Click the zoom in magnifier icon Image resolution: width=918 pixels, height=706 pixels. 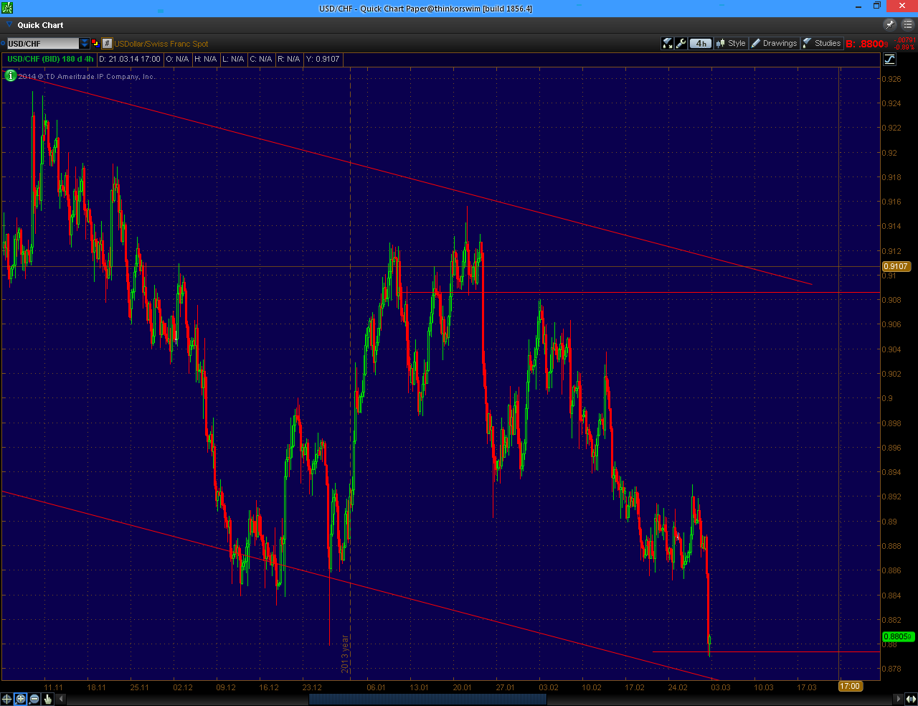(x=21, y=698)
